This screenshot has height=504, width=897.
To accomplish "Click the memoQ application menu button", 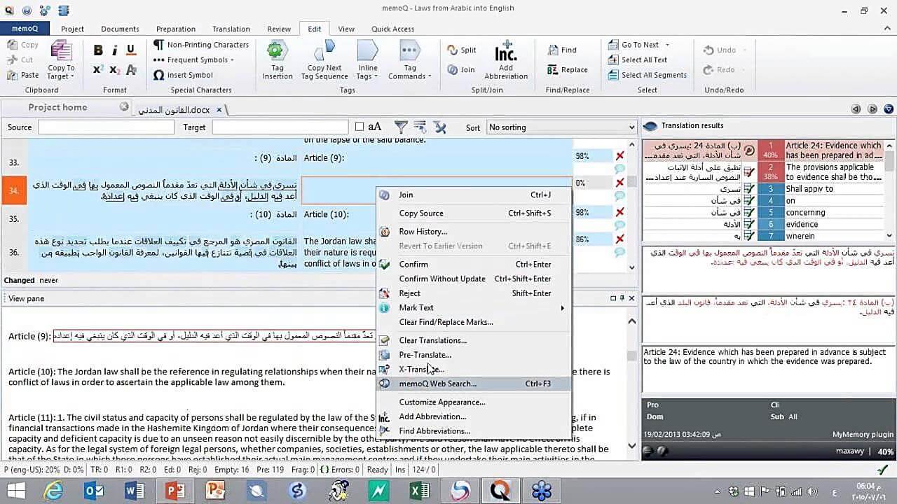I will point(25,29).
